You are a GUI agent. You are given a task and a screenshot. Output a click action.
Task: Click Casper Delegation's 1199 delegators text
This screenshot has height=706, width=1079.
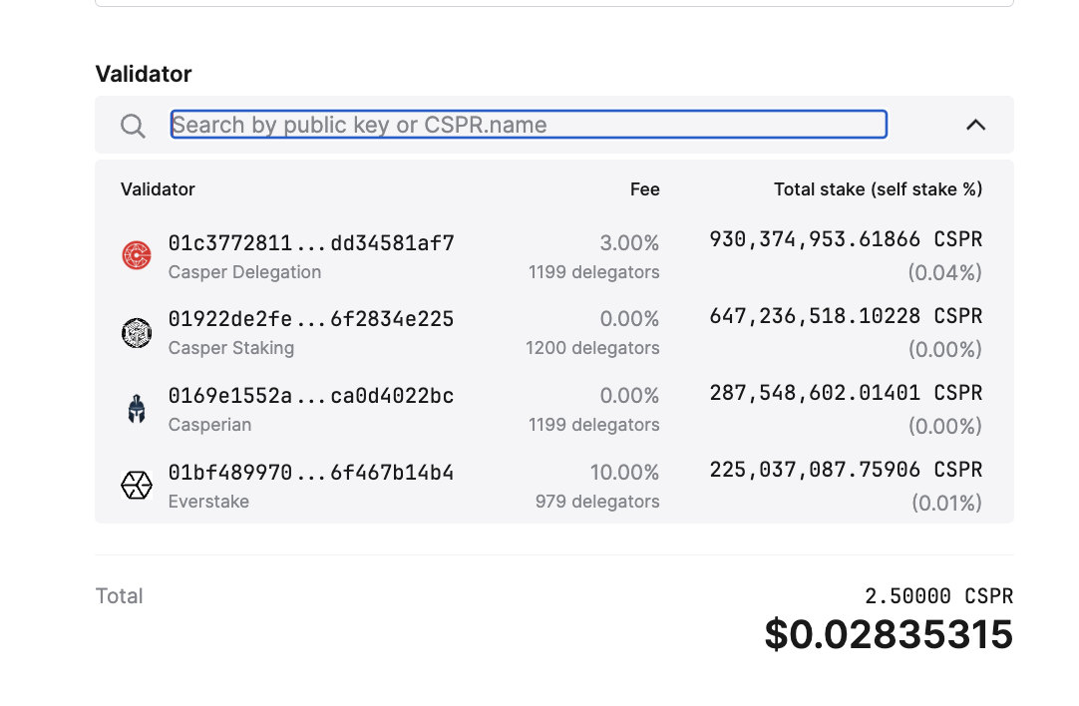594,272
